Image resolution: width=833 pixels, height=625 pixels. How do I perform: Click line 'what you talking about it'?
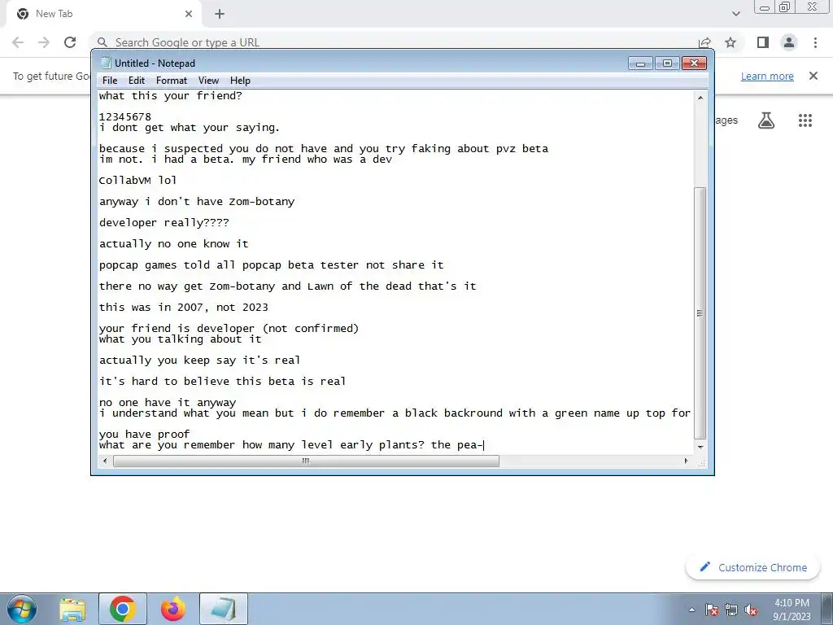click(180, 339)
